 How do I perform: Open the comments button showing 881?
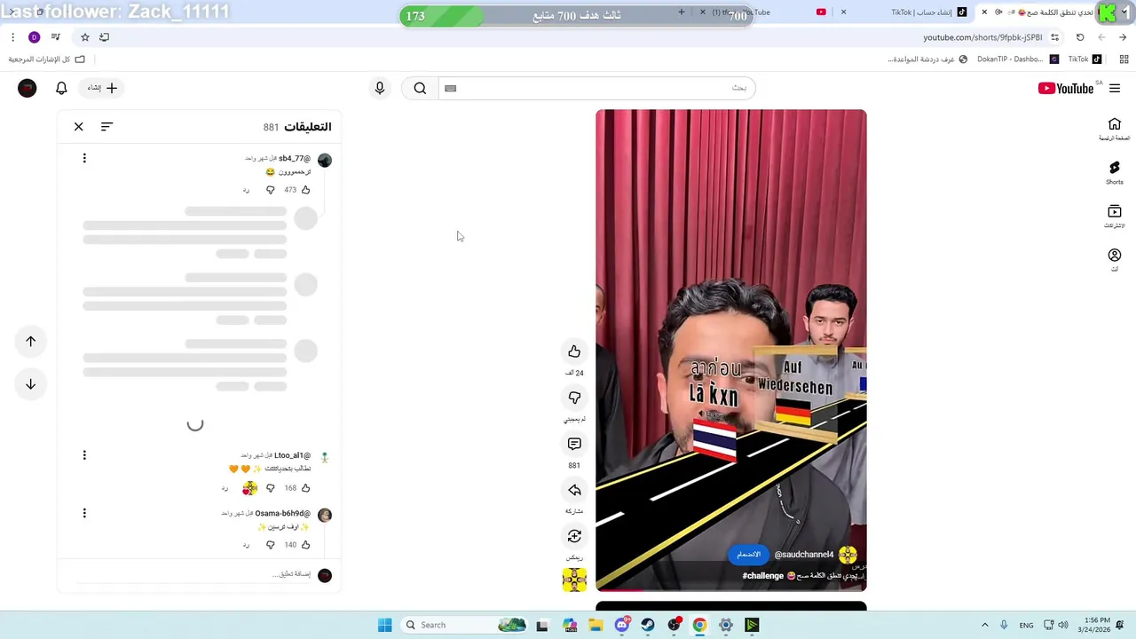point(574,444)
